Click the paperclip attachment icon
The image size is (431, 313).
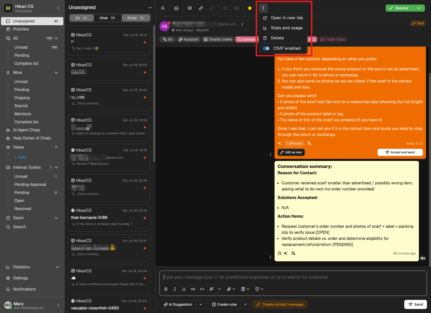[x=229, y=289]
